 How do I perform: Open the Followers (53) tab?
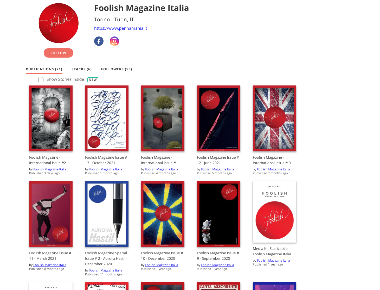pyautogui.click(x=117, y=69)
